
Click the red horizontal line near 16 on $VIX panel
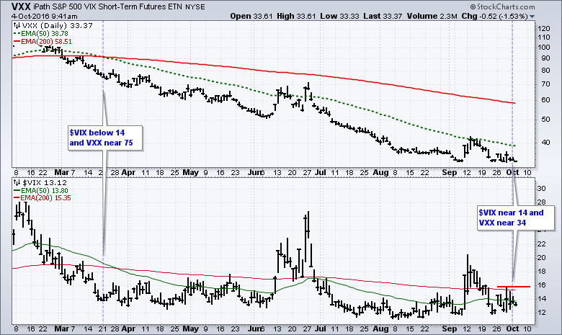point(514,287)
